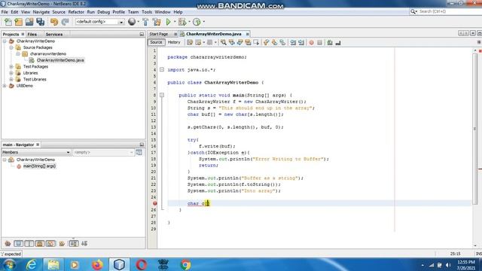Screen dimensions: 482x271
Task: Click the Search magnifier icon at top right
Action: point(413,11)
